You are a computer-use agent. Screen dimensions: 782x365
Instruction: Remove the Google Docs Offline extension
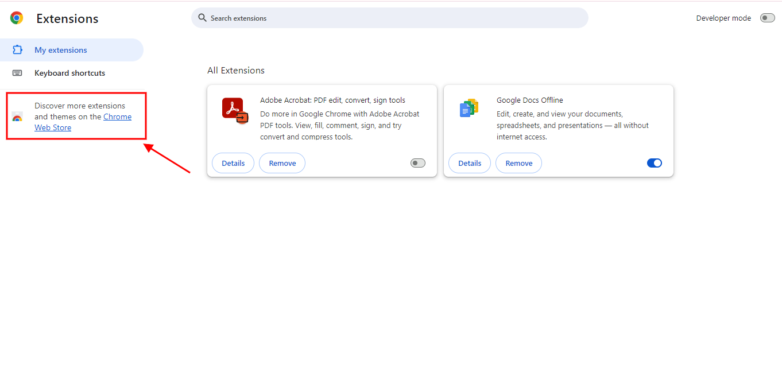coord(519,163)
